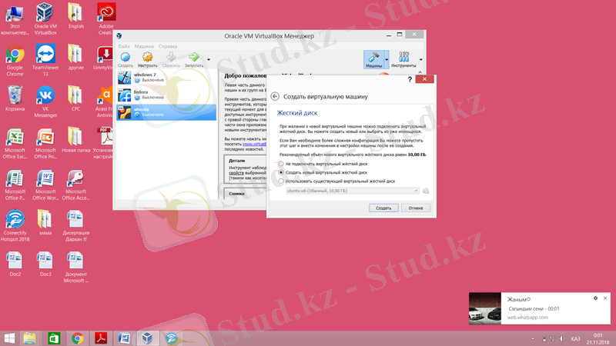
Task: Open Adobe Creative Cloud desktop icon
Action: coord(105,18)
